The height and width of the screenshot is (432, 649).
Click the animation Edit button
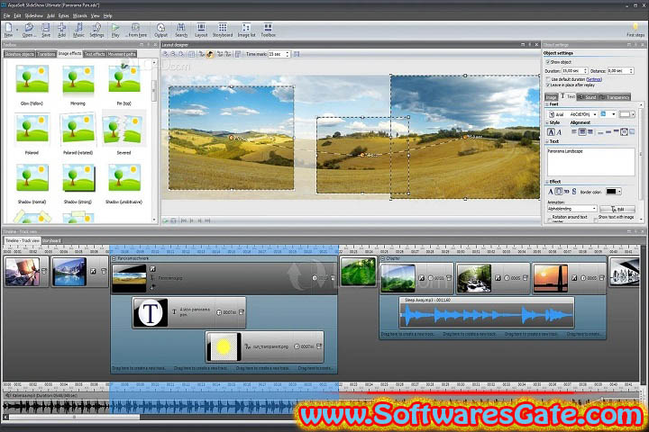point(617,209)
